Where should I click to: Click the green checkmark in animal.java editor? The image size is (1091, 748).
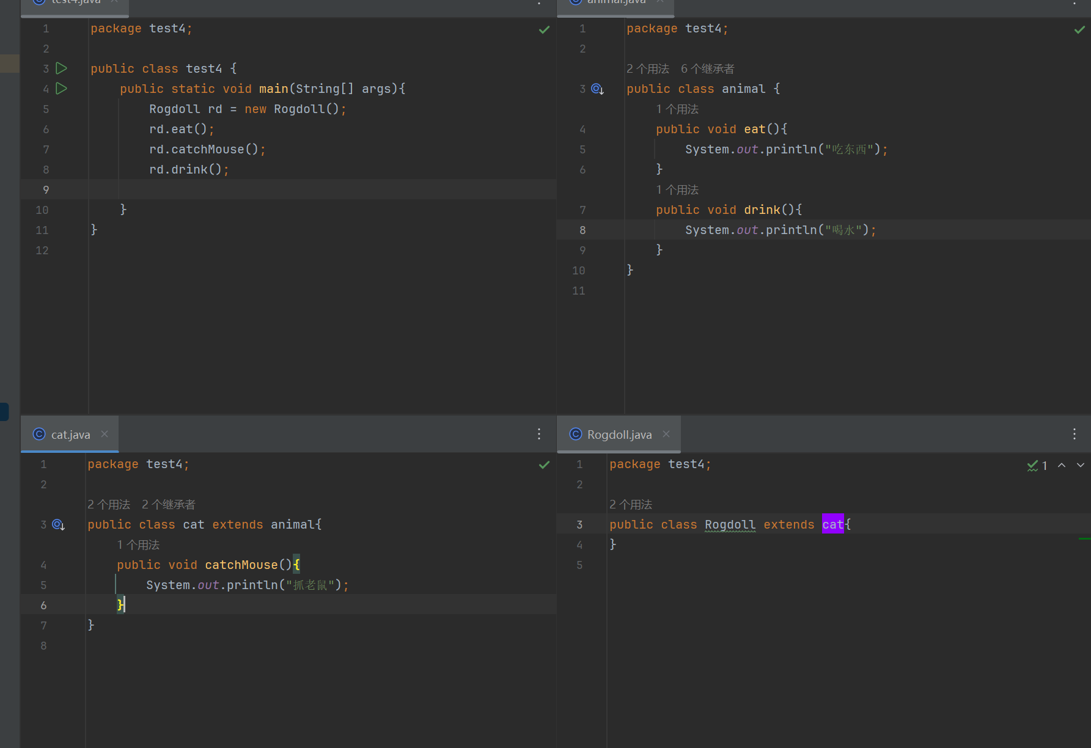(x=1080, y=29)
